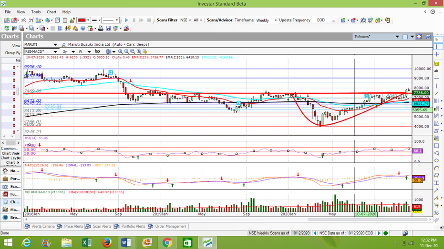The width and height of the screenshot is (444, 249).
Task: Click the print icon in second toolbar
Action: (x=101, y=28)
